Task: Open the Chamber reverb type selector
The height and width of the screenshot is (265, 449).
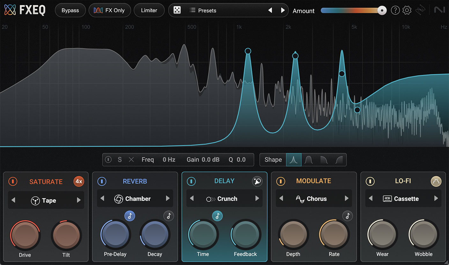Action: coord(135,198)
